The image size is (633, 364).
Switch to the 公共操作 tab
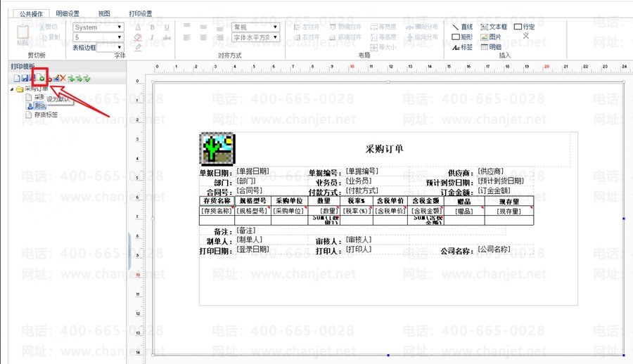point(32,14)
